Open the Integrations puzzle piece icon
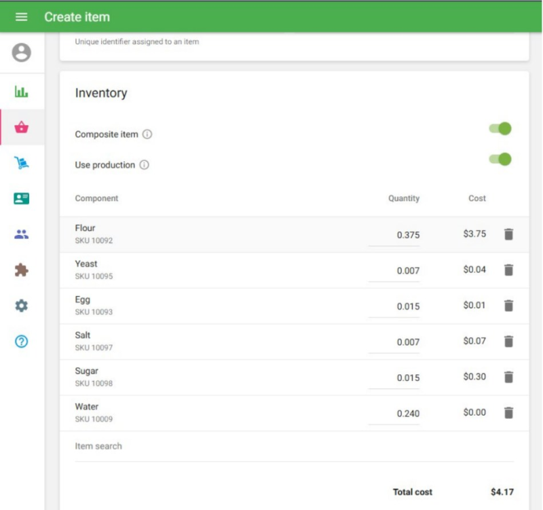The image size is (543, 510). pos(22,270)
